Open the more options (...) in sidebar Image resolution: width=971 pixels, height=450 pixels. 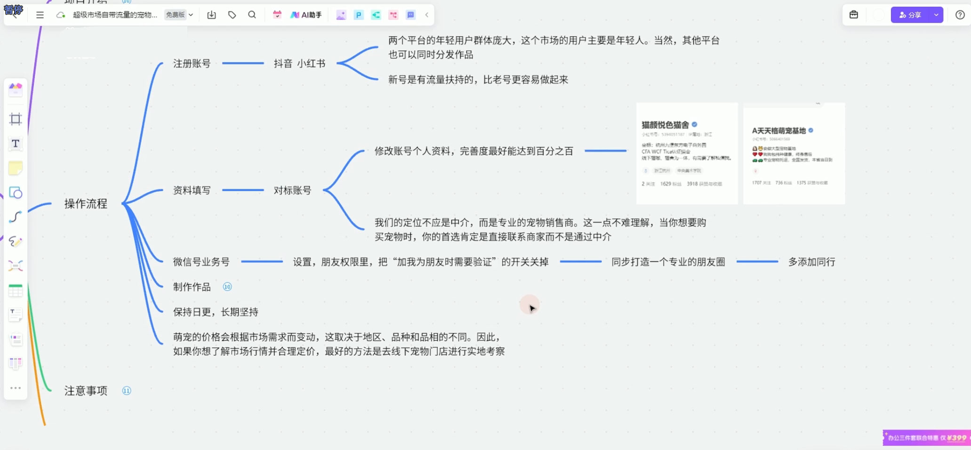pyautogui.click(x=16, y=387)
